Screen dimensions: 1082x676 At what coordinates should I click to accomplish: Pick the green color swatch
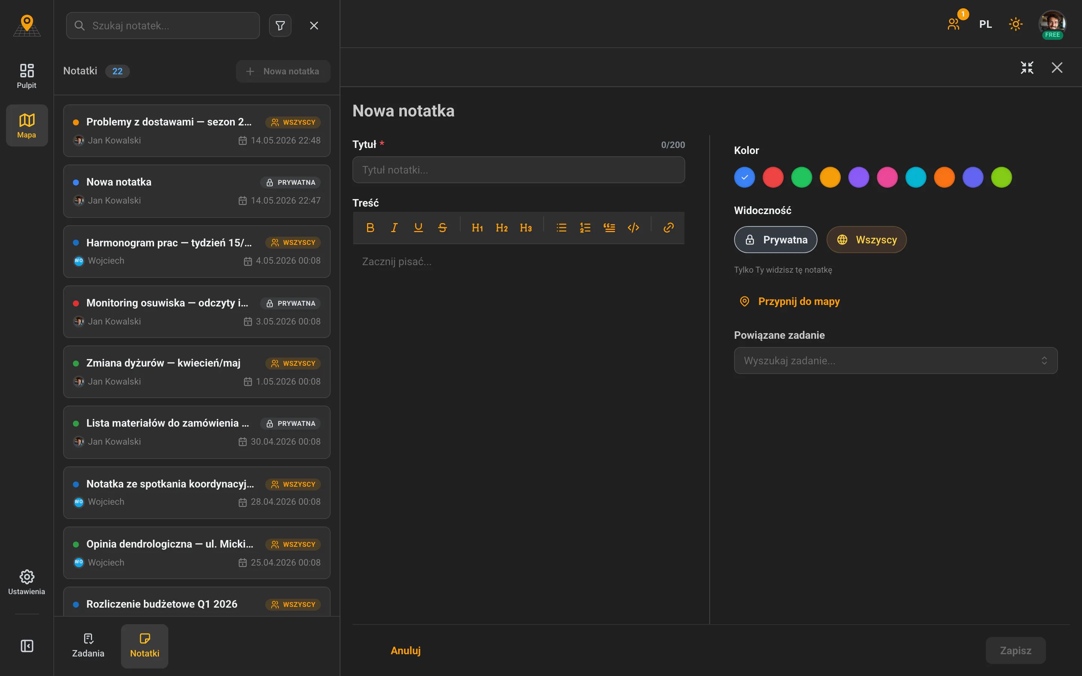pyautogui.click(x=802, y=178)
